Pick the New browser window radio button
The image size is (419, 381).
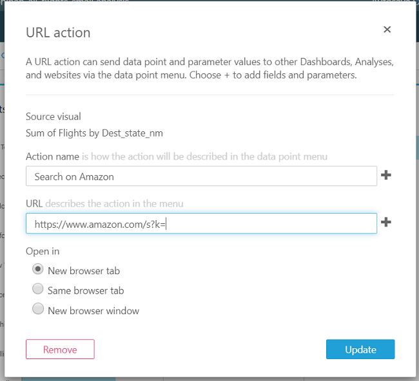point(38,310)
